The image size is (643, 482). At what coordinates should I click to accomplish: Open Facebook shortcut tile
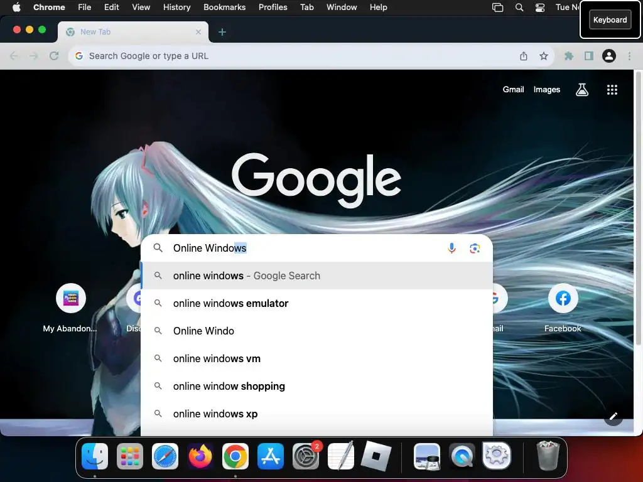[x=563, y=308]
